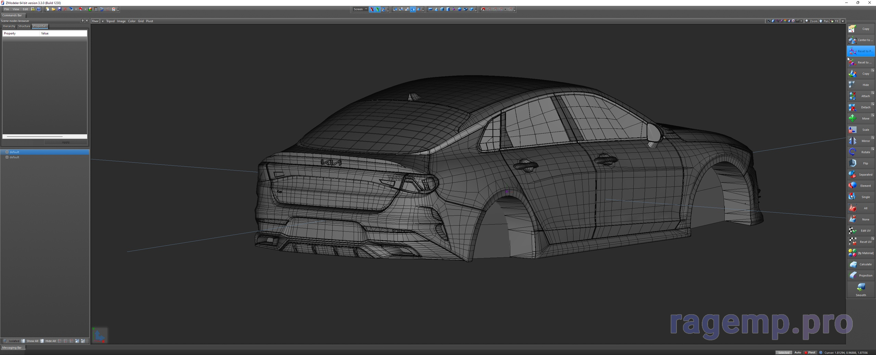Click the Edit UV command

(x=861, y=231)
